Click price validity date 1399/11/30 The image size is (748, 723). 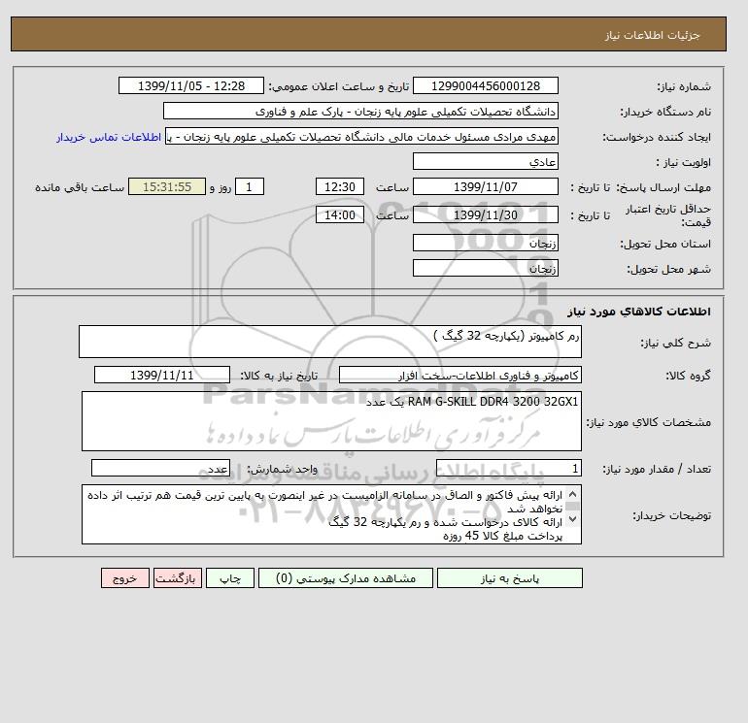click(485, 214)
